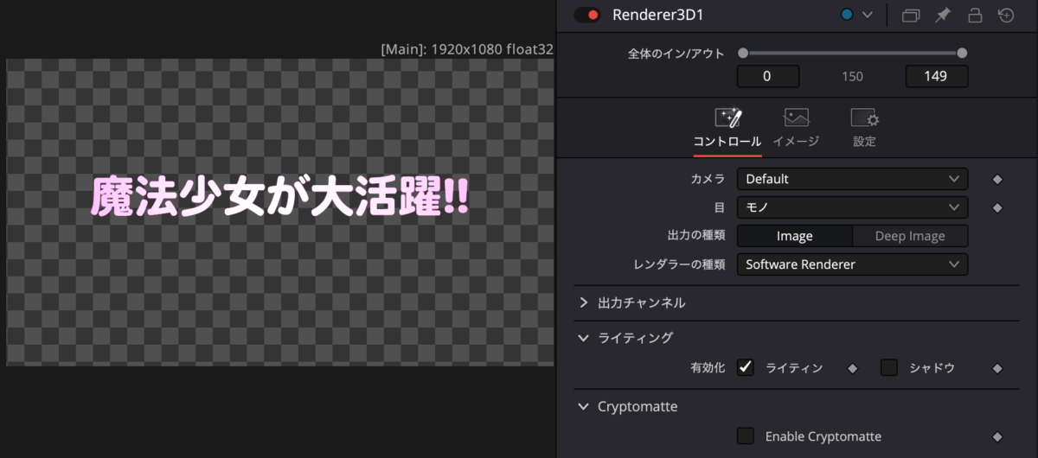Viewport: 1038px width, 458px height.
Task: Click the global out field showing 149
Action: click(x=937, y=76)
